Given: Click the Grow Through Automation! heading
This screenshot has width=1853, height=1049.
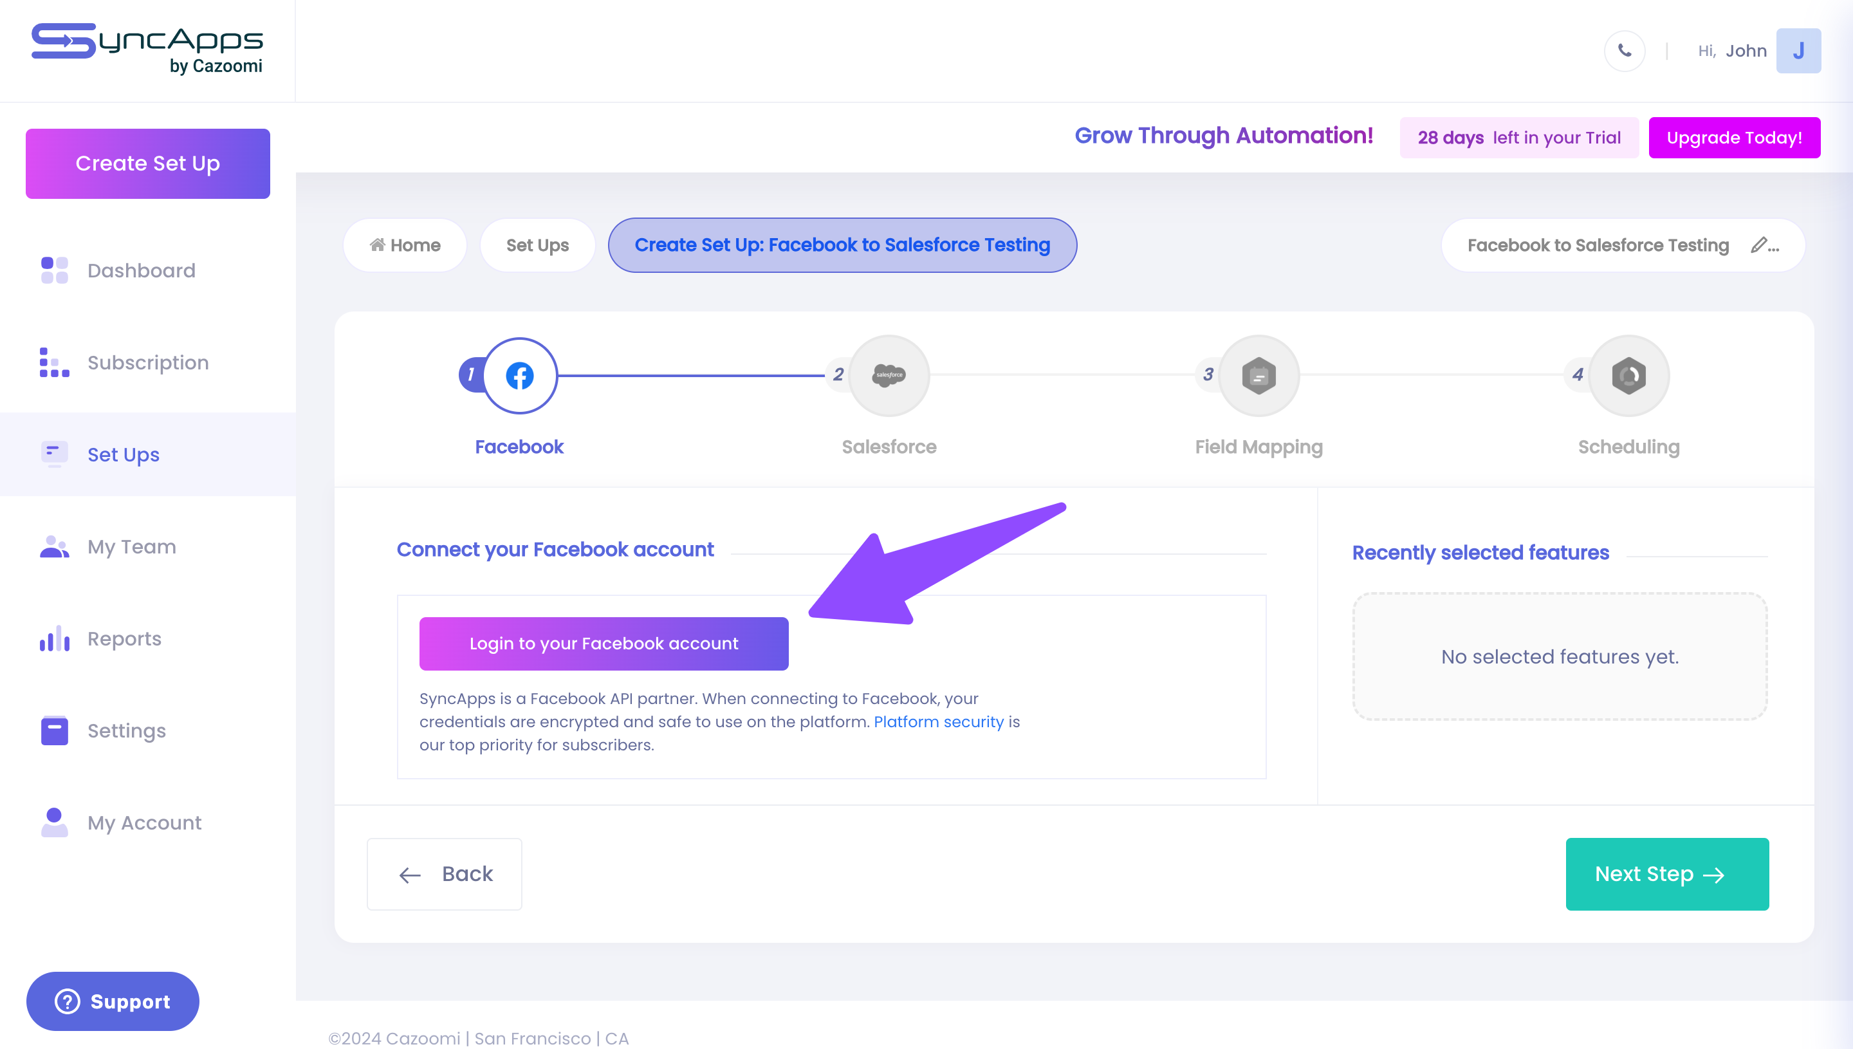Looking at the screenshot, I should pyautogui.click(x=1224, y=135).
